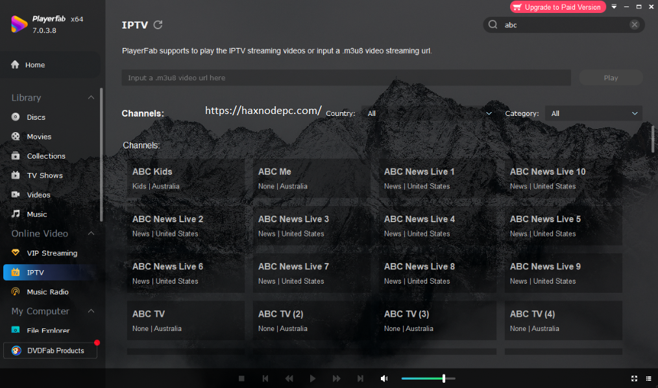Open the ABC Kids channel
Viewport: 658px width, 388px height.
(x=186, y=178)
